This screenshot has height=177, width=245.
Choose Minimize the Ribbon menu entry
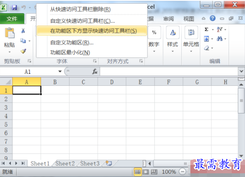tap(92, 52)
